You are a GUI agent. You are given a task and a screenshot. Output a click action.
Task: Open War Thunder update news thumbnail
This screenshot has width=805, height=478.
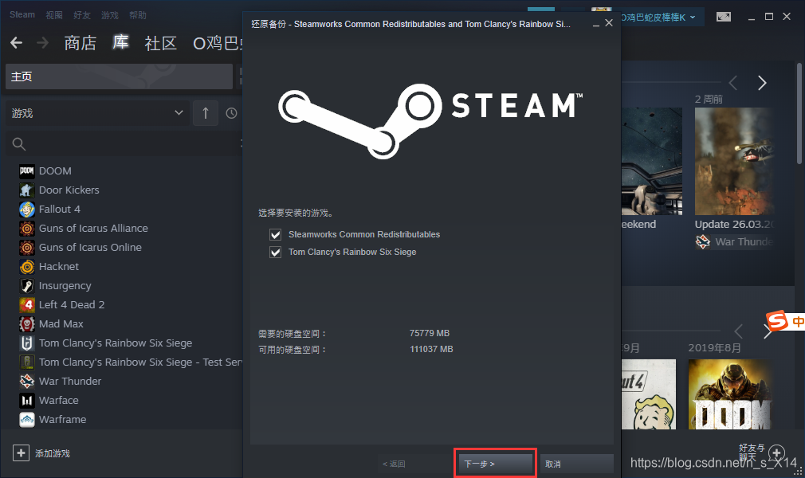[735, 161]
